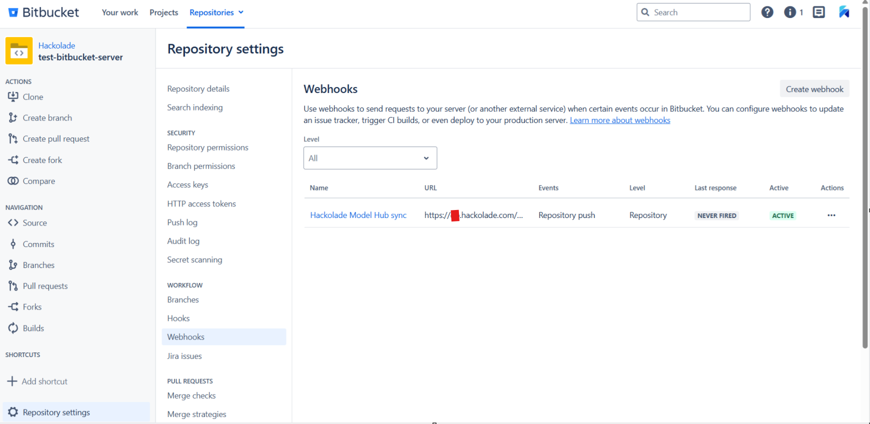This screenshot has width=870, height=424.
Task: Click the Bitbucket logo icon
Action: 13,12
